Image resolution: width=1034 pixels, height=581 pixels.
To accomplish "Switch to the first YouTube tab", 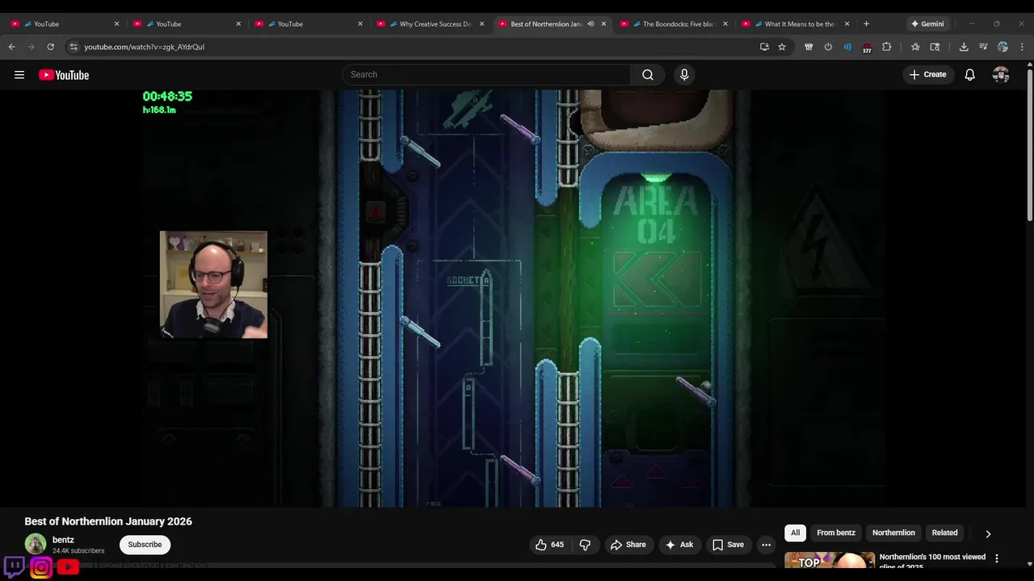I will point(64,24).
